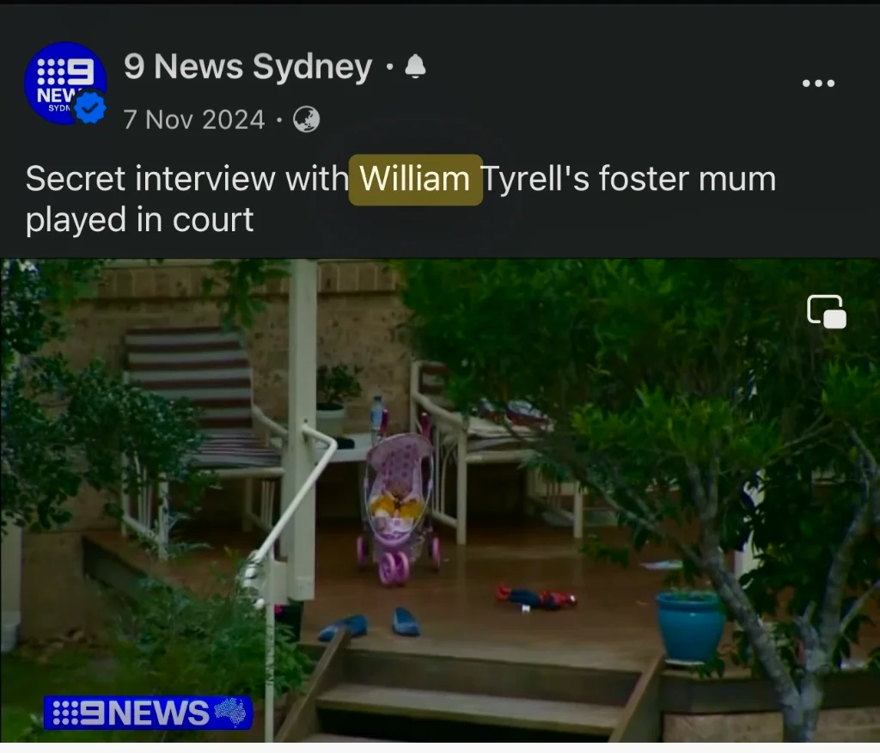The width and height of the screenshot is (880, 753).
Task: Click the Spider-Man toy on the deck
Action: click(535, 597)
